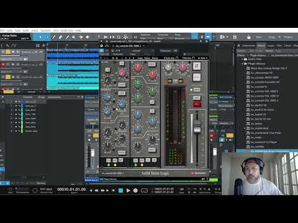Switch to the Instruments browser tab
Image resolution: width=298 pixels, height=223 pixels.
point(248,46)
